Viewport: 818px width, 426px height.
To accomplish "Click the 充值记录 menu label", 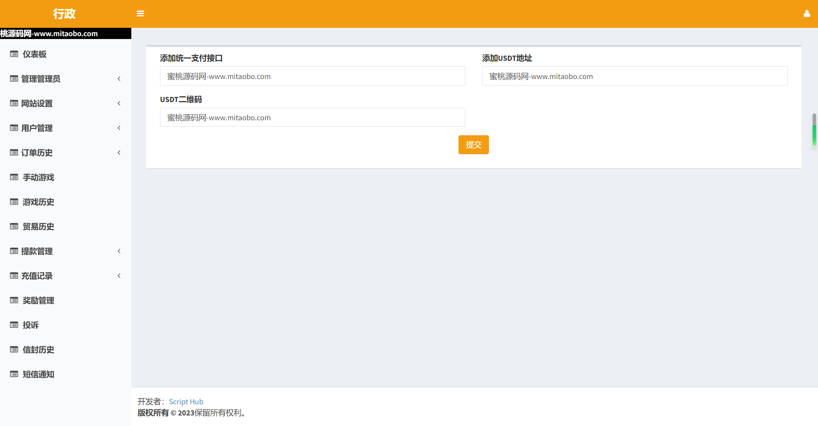I will (x=37, y=276).
